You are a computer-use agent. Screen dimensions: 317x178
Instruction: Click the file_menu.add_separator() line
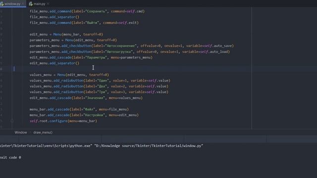coord(54,17)
